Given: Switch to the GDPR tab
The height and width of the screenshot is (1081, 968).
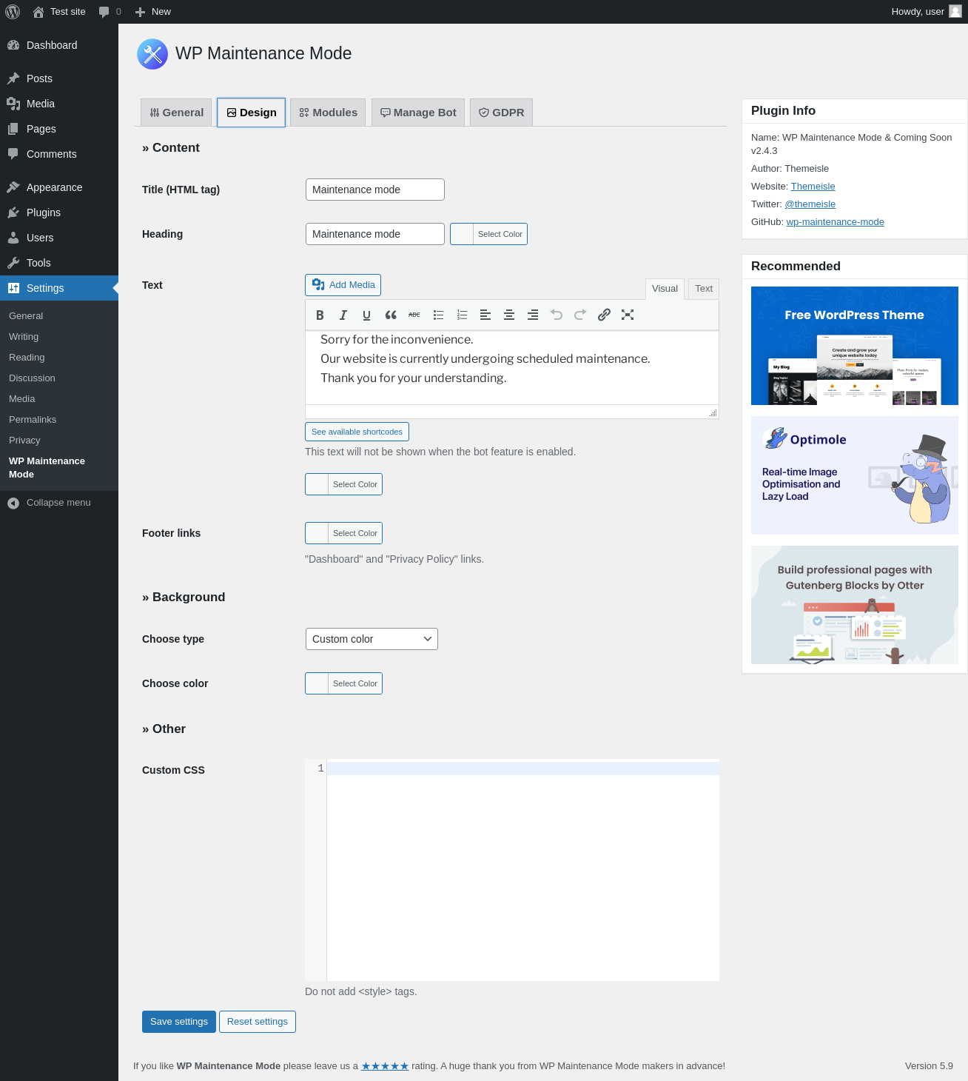Looking at the screenshot, I should pyautogui.click(x=501, y=113).
